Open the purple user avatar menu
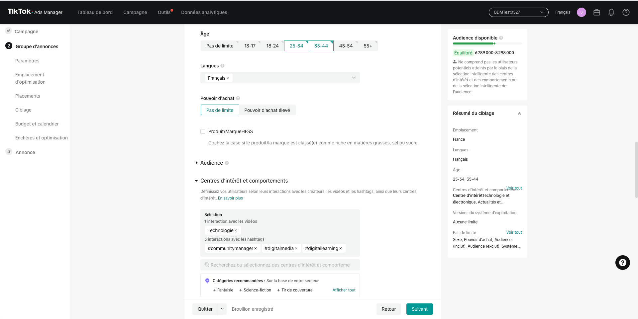This screenshot has height=319, width=638. [582, 12]
